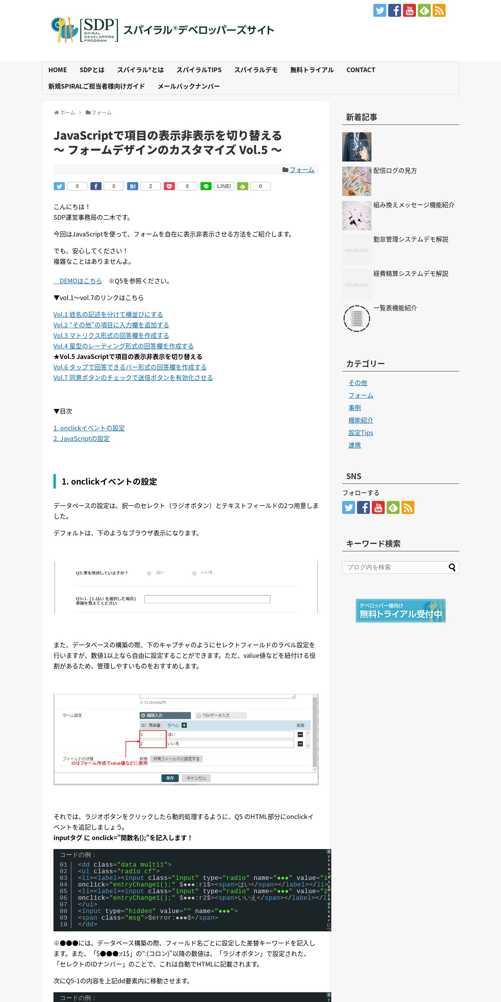Click the RSS icon in SNS sidebar

tap(408, 508)
